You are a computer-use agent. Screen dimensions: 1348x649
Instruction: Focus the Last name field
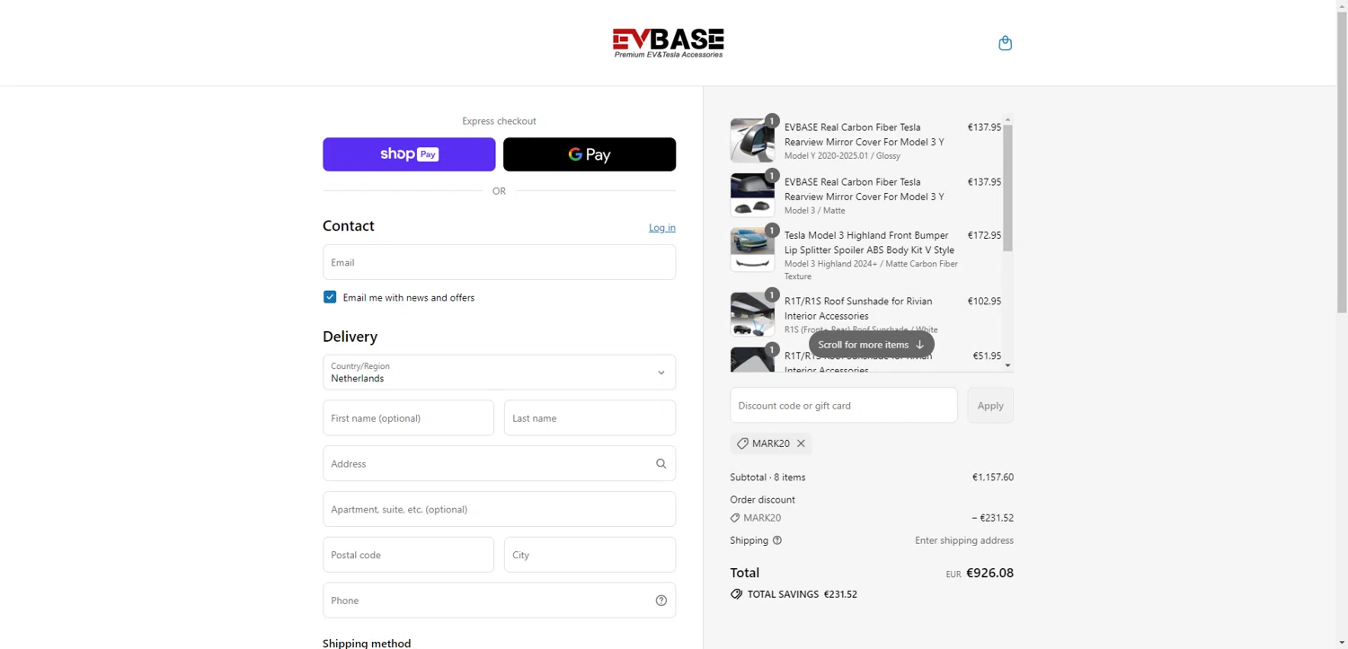click(590, 418)
